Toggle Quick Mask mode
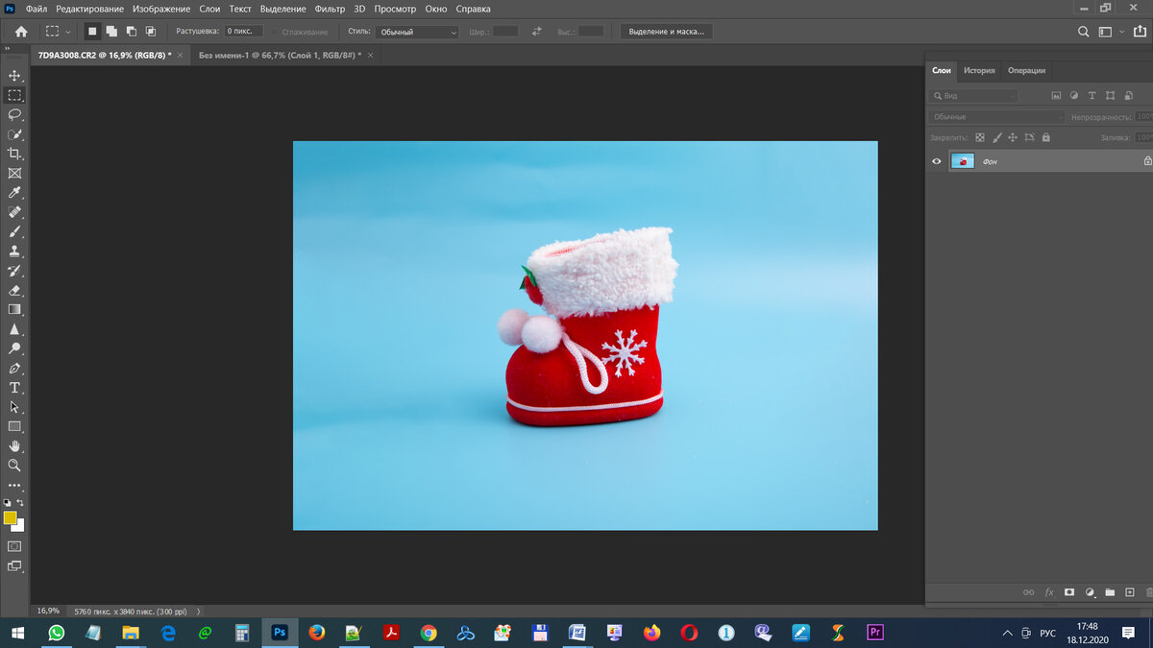Viewport: 1153px width, 648px height. [14, 546]
